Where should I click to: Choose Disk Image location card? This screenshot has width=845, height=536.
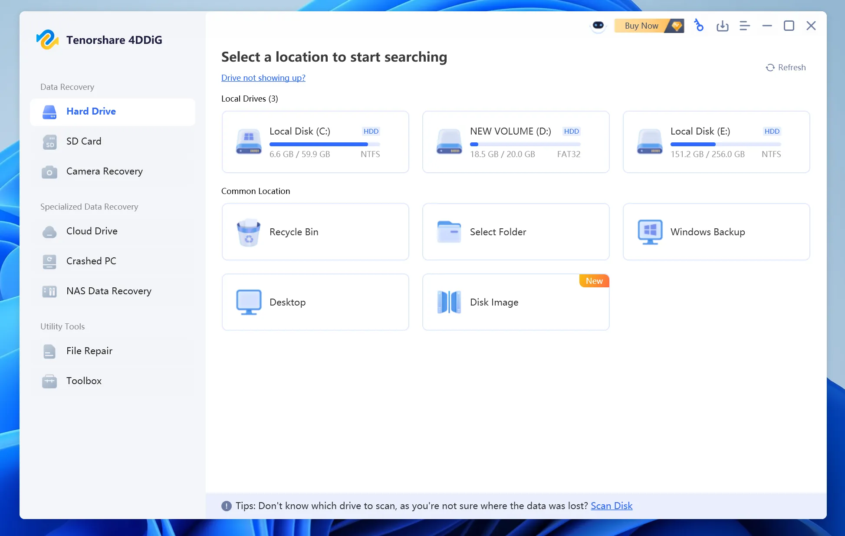tap(516, 302)
